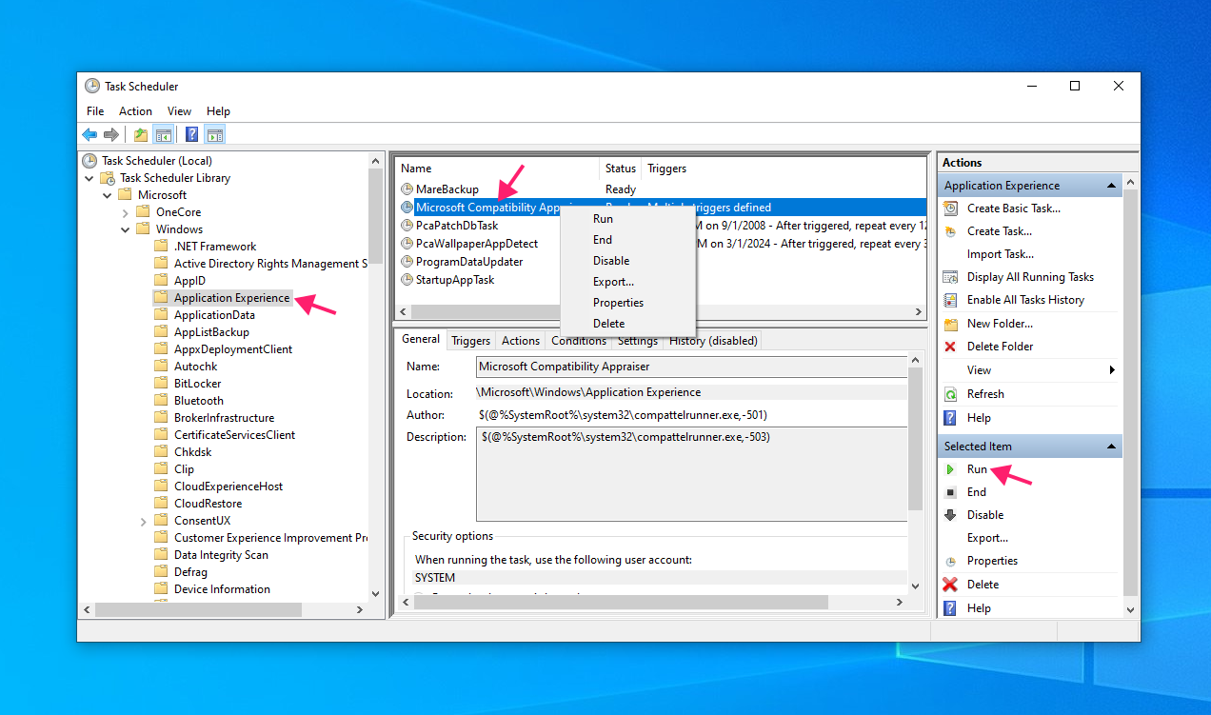The width and height of the screenshot is (1211, 715).
Task: Collapse the Application Experience actions section
Action: [x=1110, y=186]
